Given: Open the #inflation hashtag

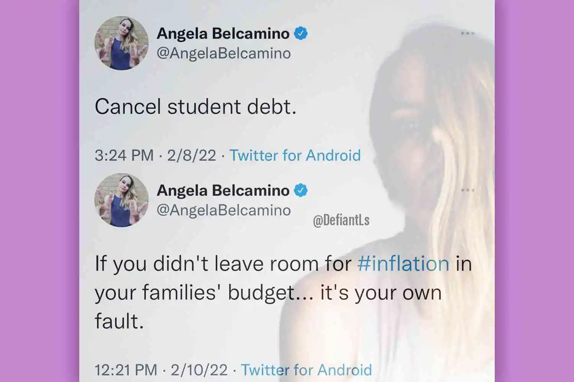Looking at the screenshot, I should [x=403, y=264].
